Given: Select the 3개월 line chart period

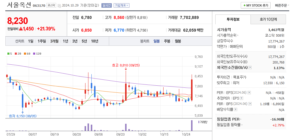Looking at the screenshot, I should point(54,41).
